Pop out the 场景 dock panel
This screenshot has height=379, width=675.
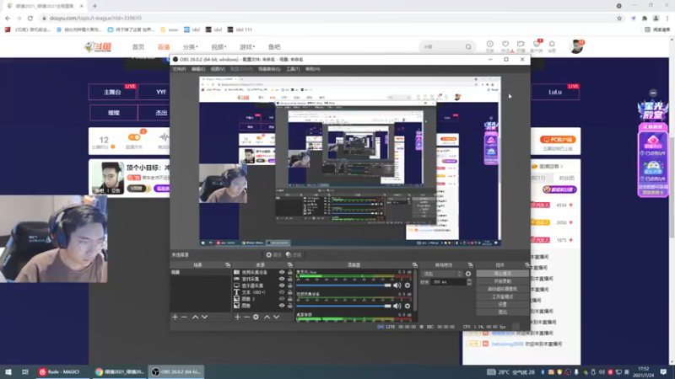[228, 265]
